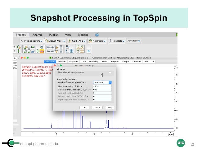Click the *2 intensity scale icon
Screen dimensions: 198x149
(14, 47)
